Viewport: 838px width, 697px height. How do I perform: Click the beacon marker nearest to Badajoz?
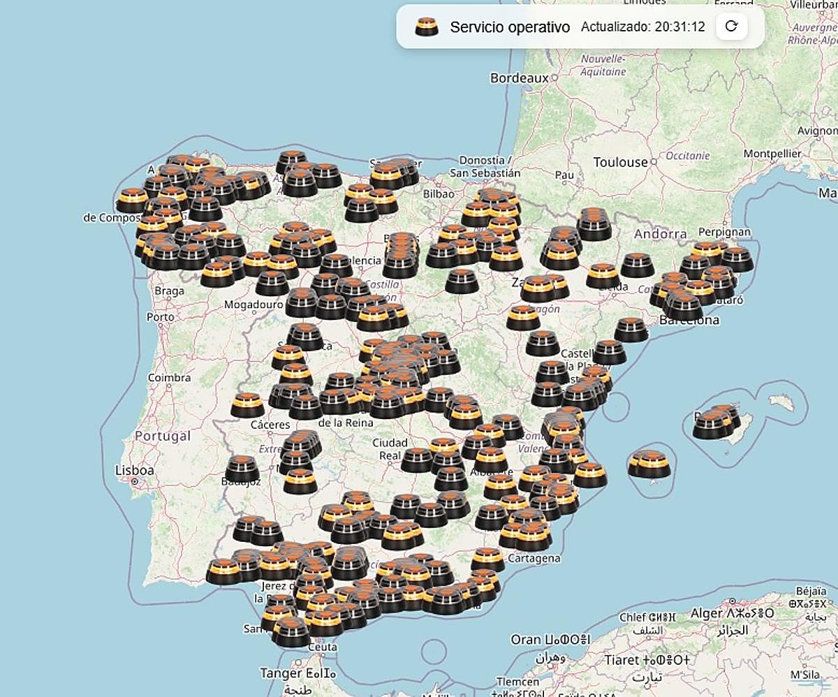coord(242,469)
